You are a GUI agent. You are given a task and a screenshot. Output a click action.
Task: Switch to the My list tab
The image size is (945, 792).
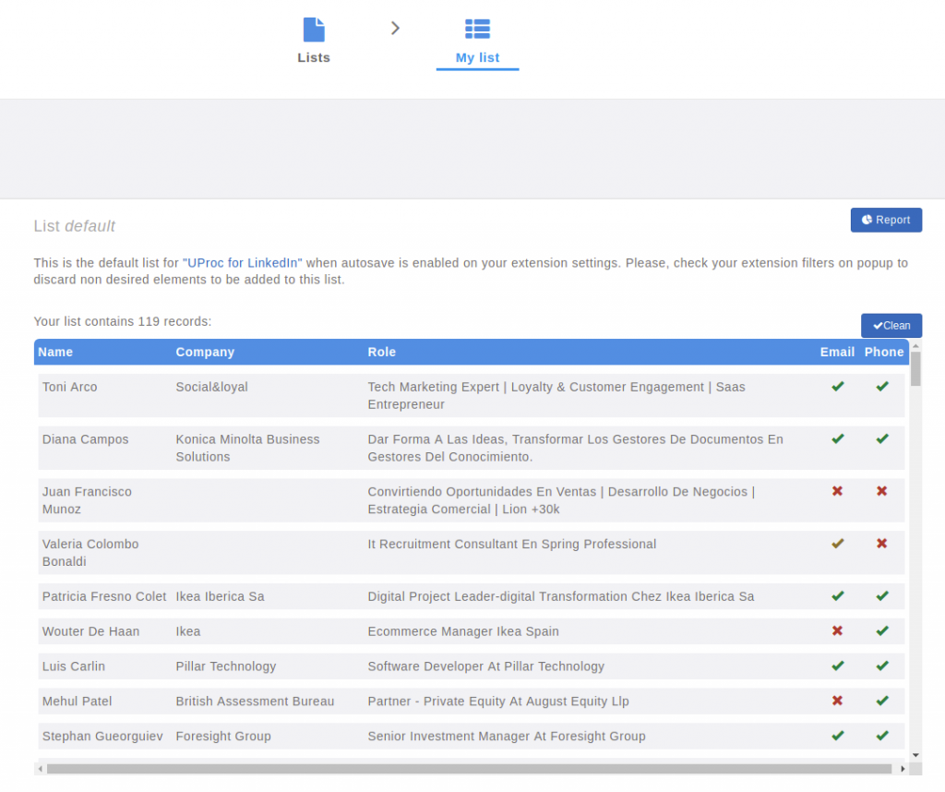tap(477, 57)
